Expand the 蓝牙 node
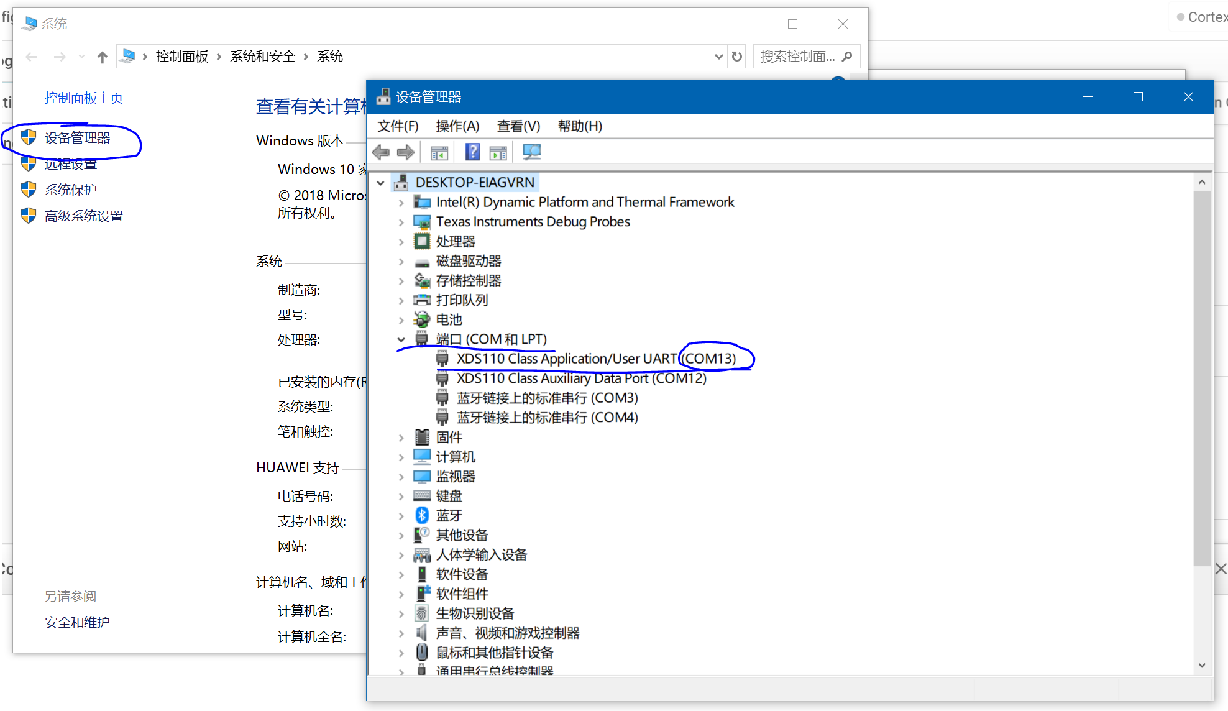This screenshot has height=711, width=1228. (x=401, y=516)
